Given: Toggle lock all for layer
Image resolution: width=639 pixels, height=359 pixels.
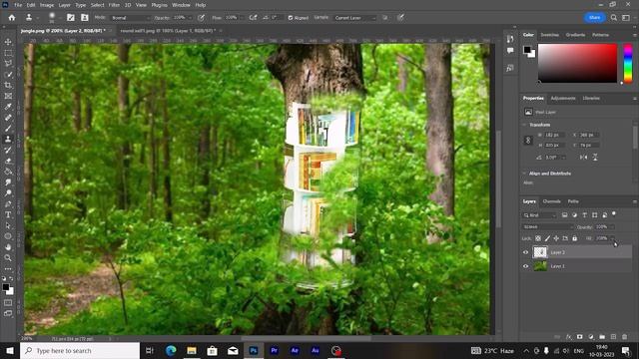Looking at the screenshot, I should point(575,238).
